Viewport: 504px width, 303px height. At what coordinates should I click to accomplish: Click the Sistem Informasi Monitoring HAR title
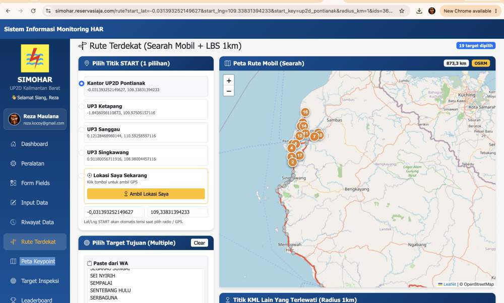click(54, 29)
